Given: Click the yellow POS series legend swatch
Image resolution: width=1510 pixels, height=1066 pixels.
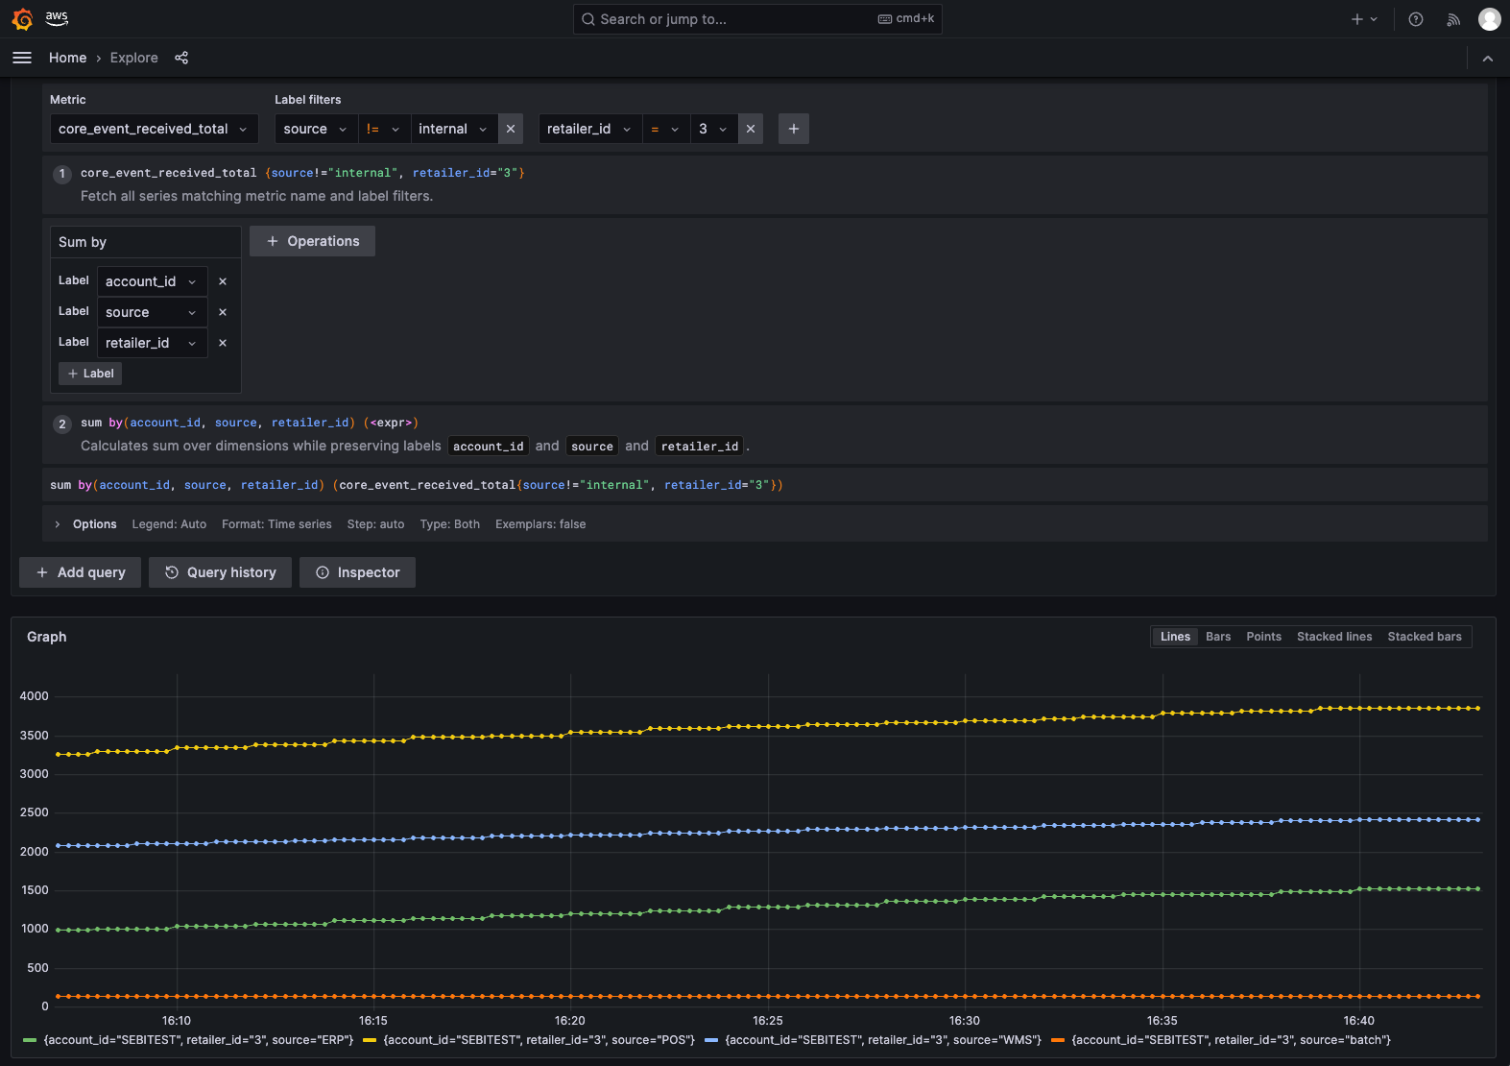Looking at the screenshot, I should 370,1040.
